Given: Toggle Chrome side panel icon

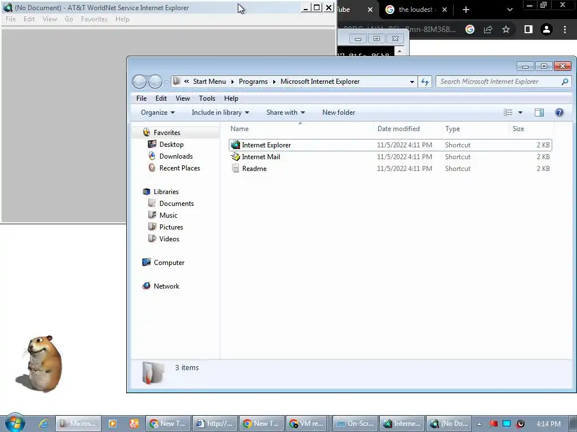Looking at the screenshot, I should [528, 29].
